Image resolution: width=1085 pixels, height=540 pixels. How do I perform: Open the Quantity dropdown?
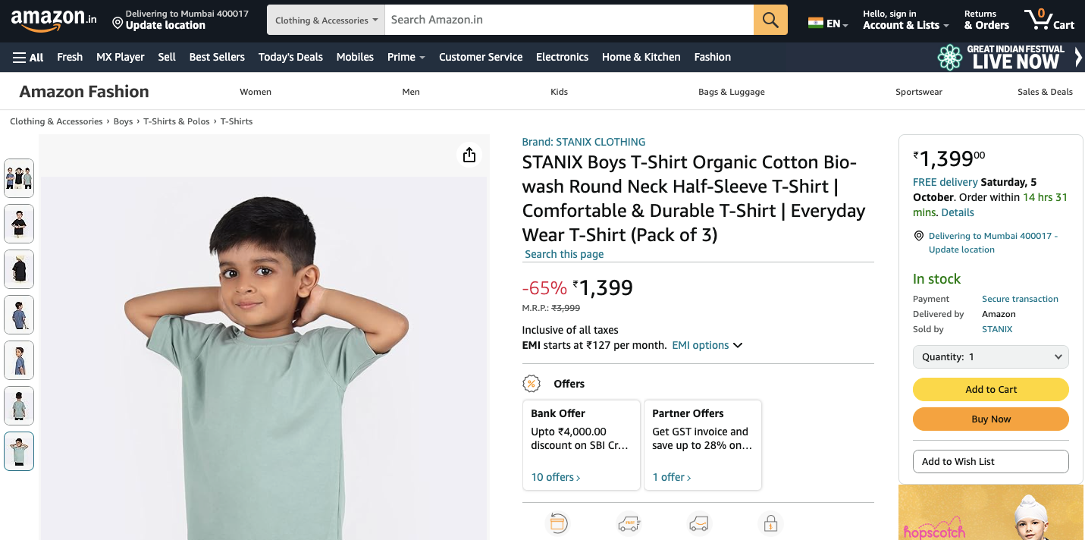(990, 357)
